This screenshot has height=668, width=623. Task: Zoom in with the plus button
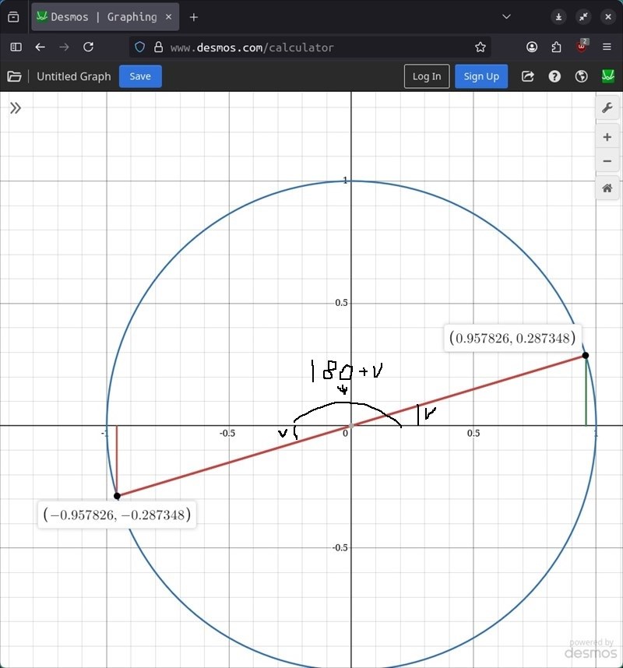coord(607,137)
